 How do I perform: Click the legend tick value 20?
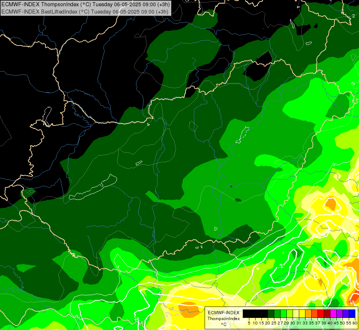(268, 323)
